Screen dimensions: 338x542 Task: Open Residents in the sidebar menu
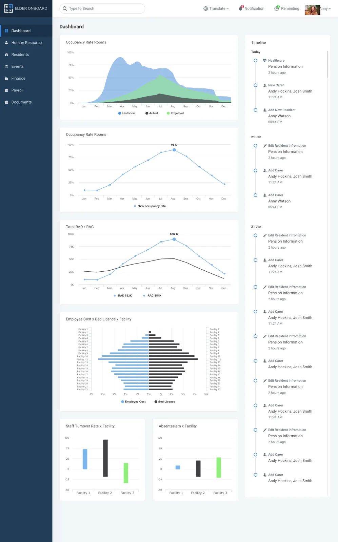point(26,55)
